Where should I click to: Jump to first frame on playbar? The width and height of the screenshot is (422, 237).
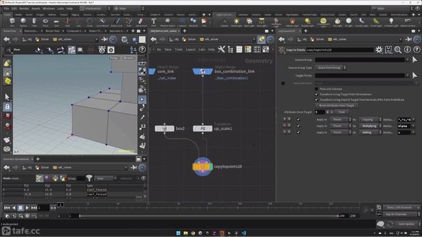pos(7,208)
